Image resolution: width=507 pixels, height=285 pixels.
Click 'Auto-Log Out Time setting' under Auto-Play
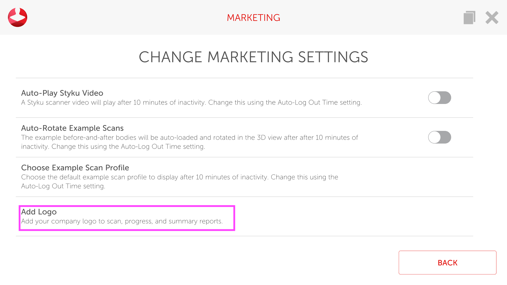319,102
